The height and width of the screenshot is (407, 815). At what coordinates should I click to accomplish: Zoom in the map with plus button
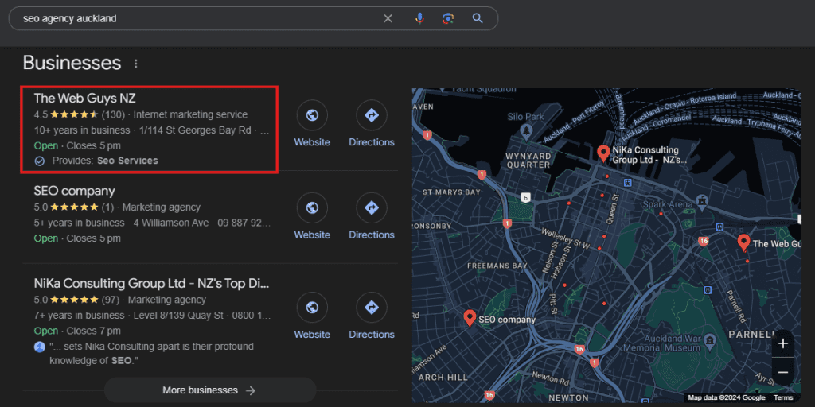tap(783, 343)
